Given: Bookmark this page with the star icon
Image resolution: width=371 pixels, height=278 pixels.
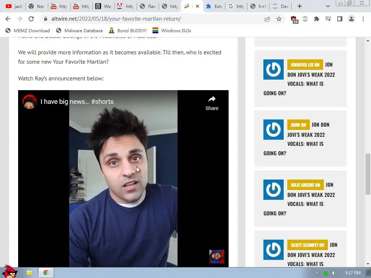Looking at the screenshot, I should click(x=279, y=19).
